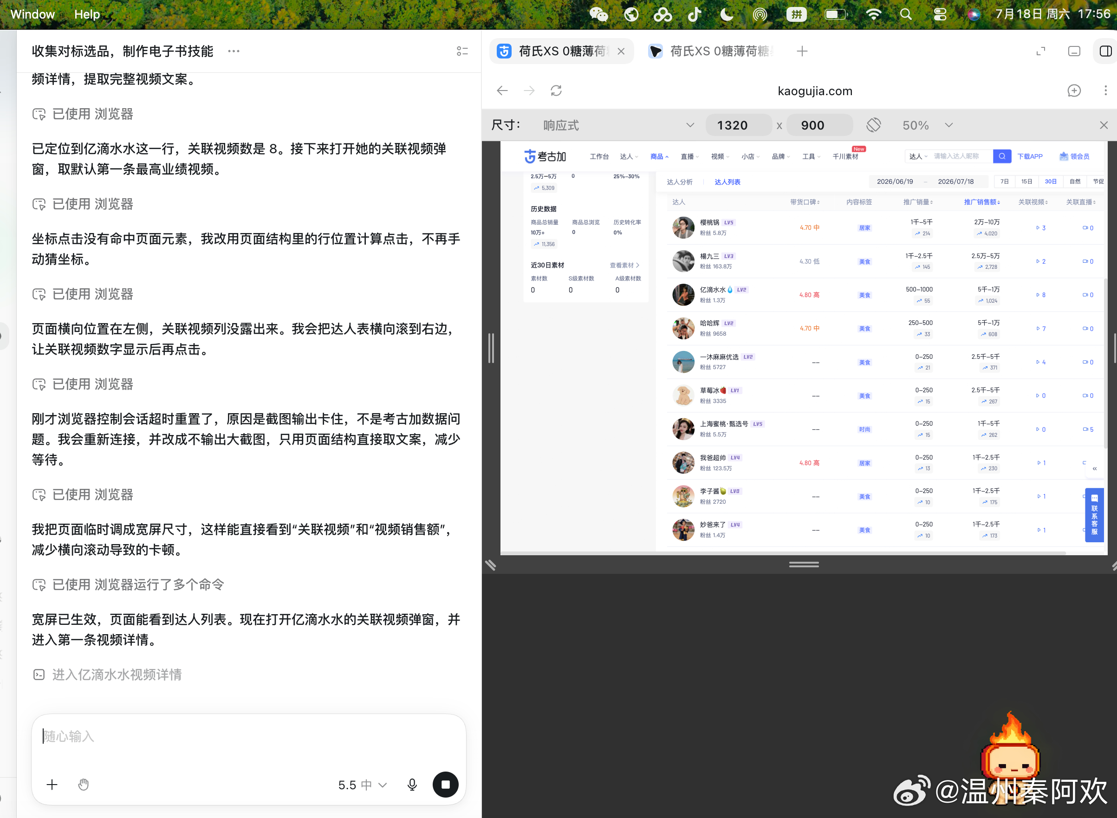Viewport: 1117px width, 818px height.
Task: Open a new browser tab with plus
Action: click(802, 51)
